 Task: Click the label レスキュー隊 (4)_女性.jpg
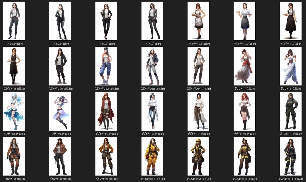coord(291,179)
